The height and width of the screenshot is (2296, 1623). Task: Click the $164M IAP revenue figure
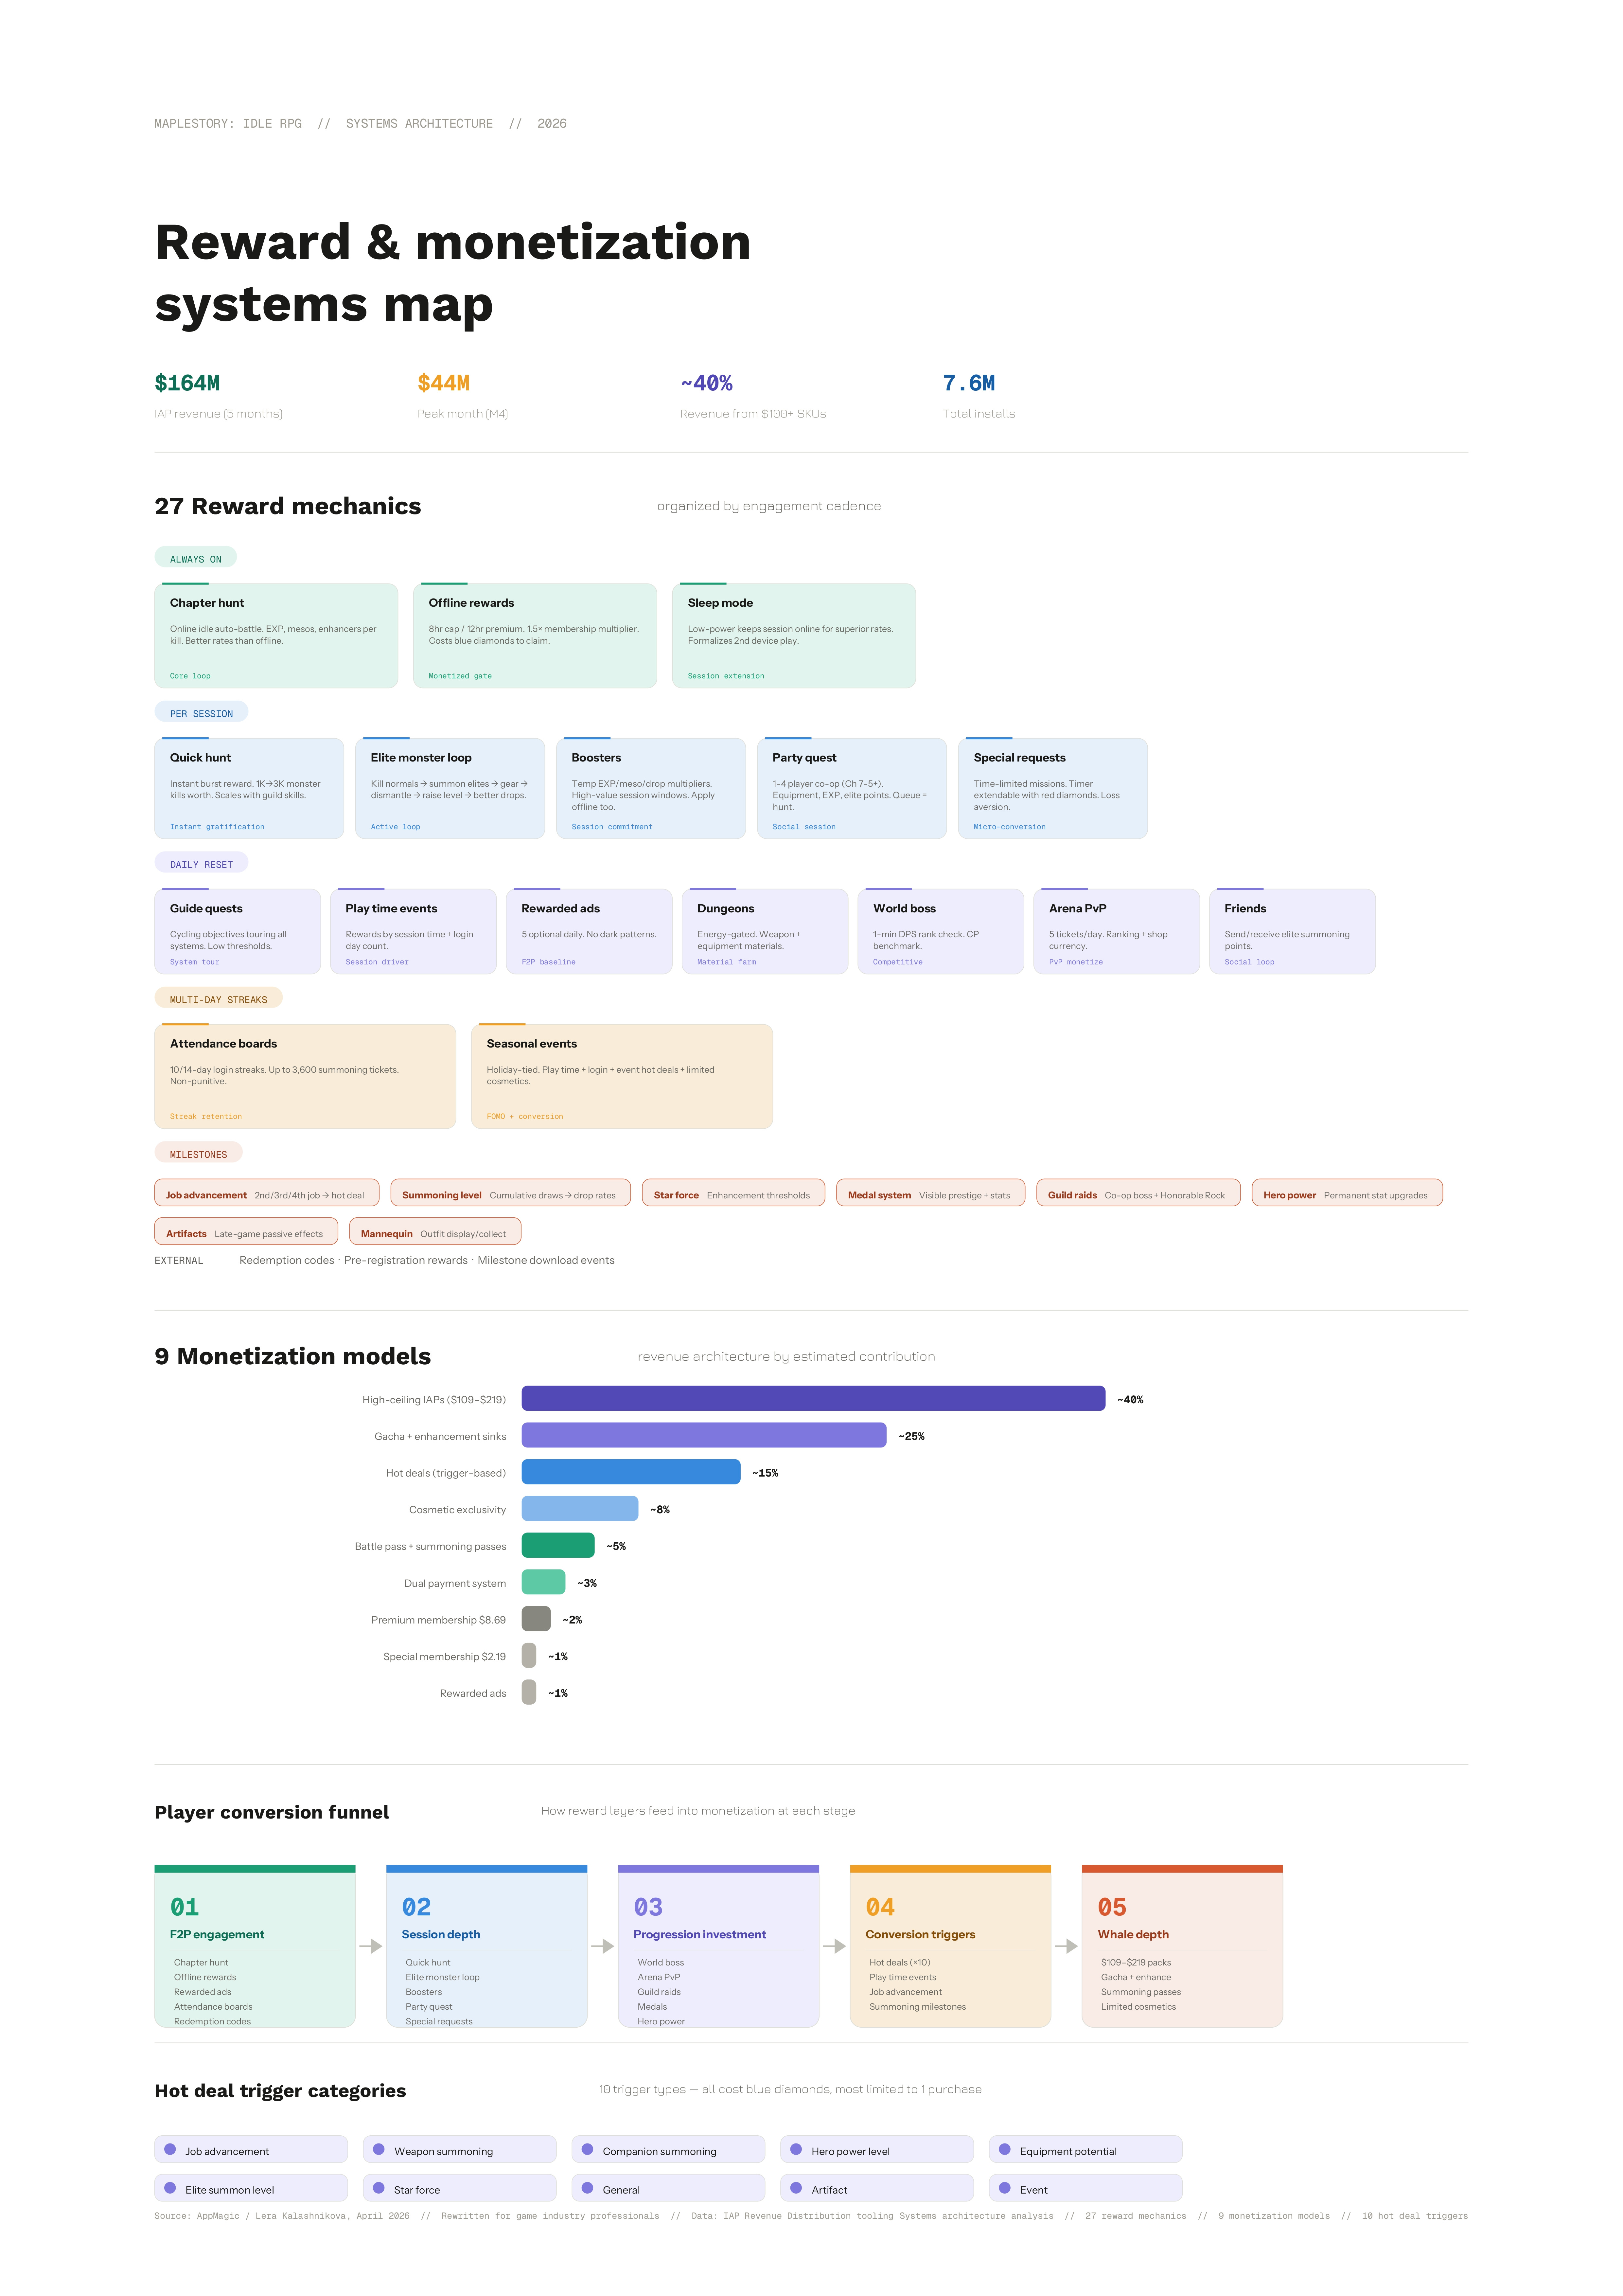(187, 383)
